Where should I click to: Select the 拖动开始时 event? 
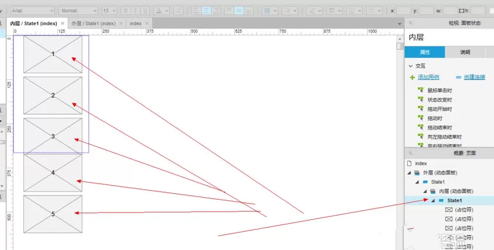[x=440, y=109]
